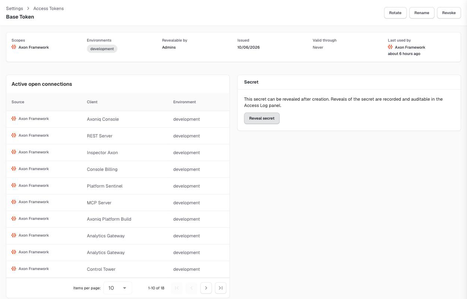Click the source icon in the Platform Sentinel row
This screenshot has height=299, width=467.
[x=14, y=186]
